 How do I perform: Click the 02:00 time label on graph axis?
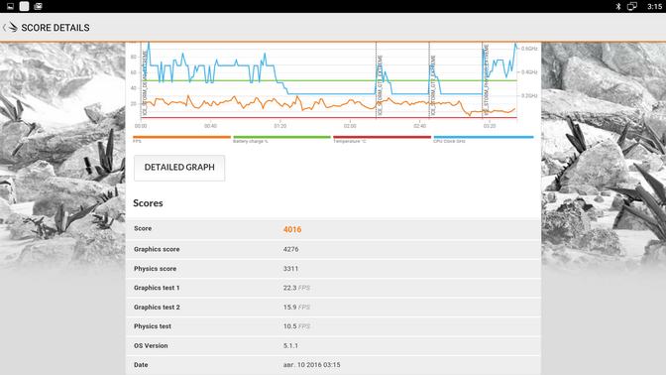(350, 126)
